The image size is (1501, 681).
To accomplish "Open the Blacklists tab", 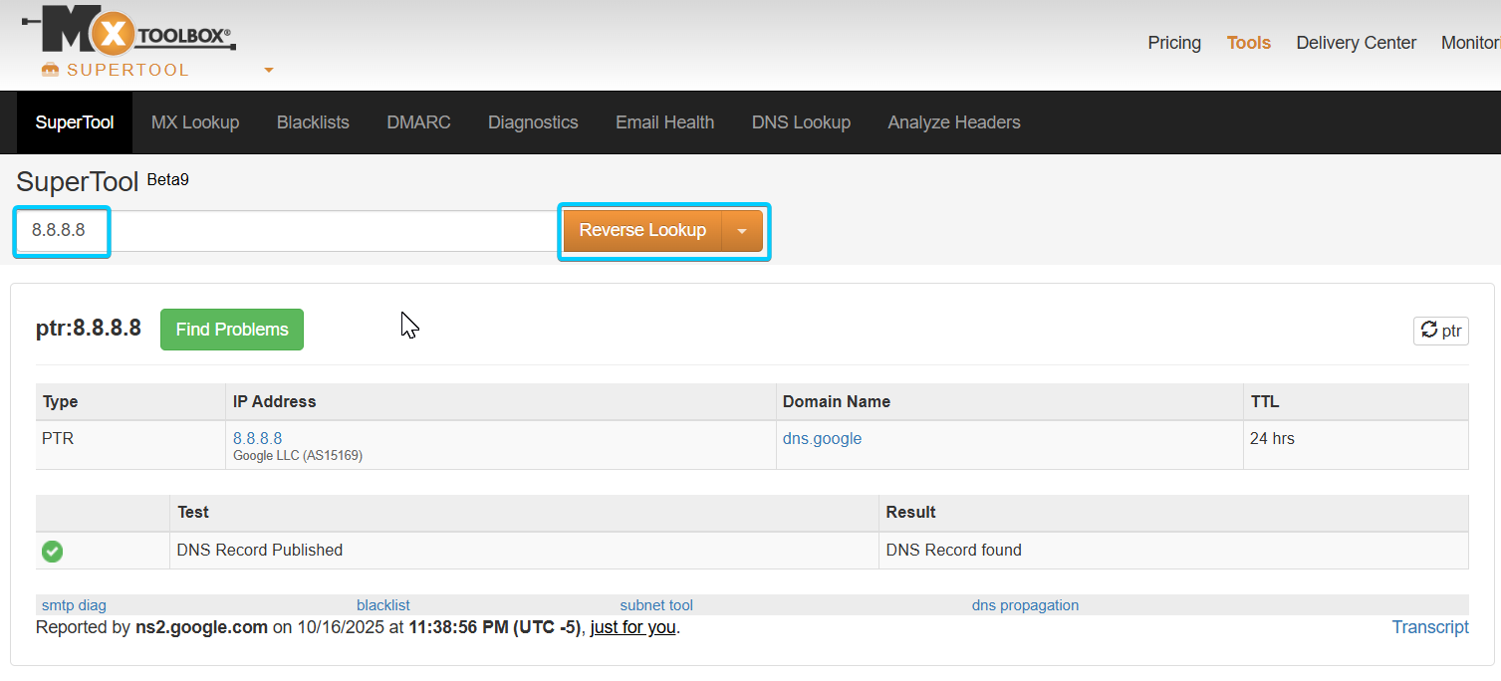I will pos(313,122).
